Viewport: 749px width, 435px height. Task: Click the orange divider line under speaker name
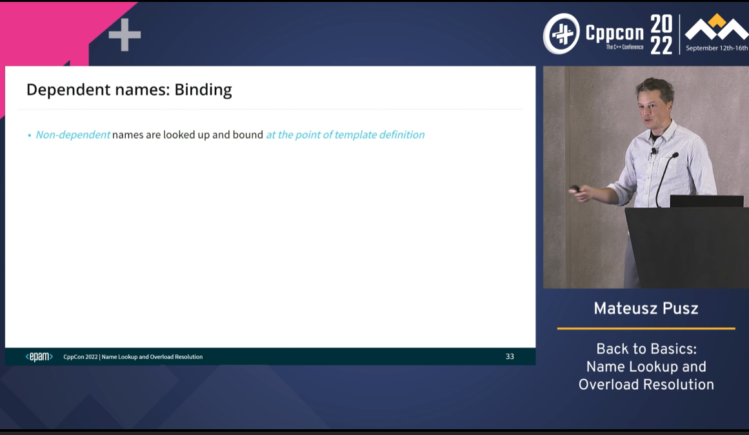click(x=646, y=329)
